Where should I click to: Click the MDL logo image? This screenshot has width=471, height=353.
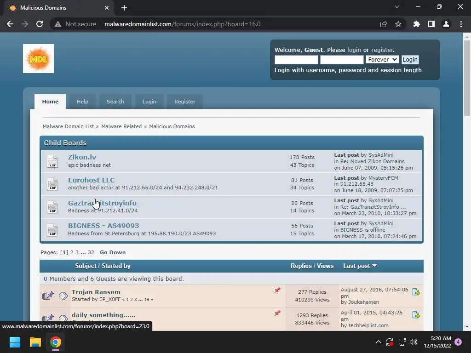tap(39, 58)
